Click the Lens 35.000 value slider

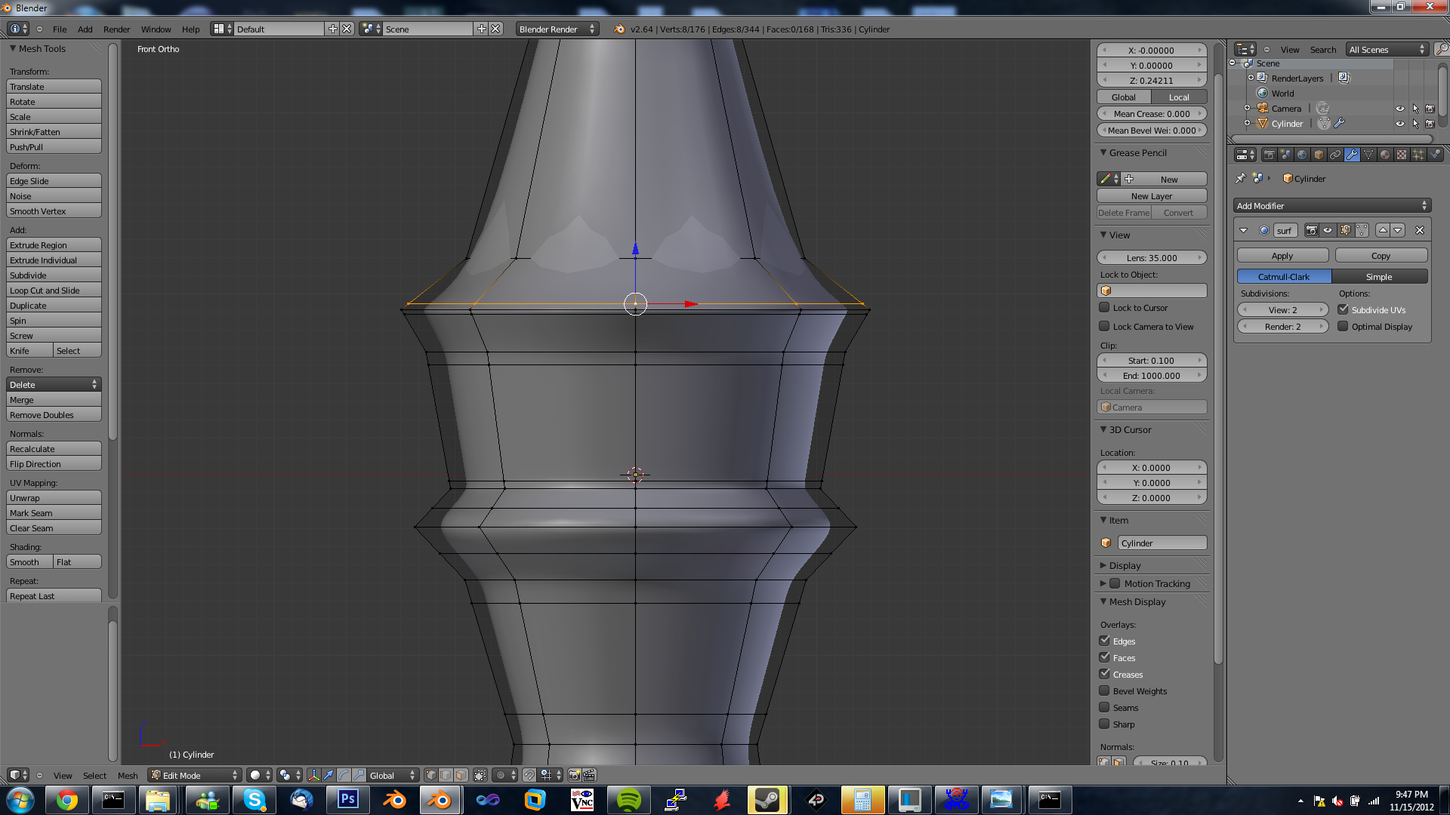pyautogui.click(x=1152, y=257)
